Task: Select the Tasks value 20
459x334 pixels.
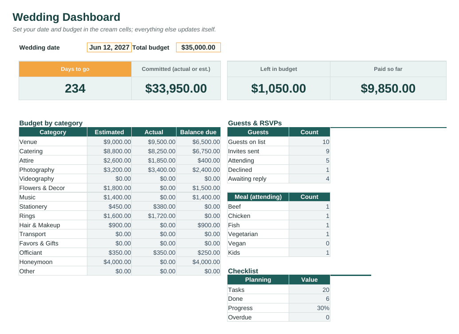Action: 310,290
